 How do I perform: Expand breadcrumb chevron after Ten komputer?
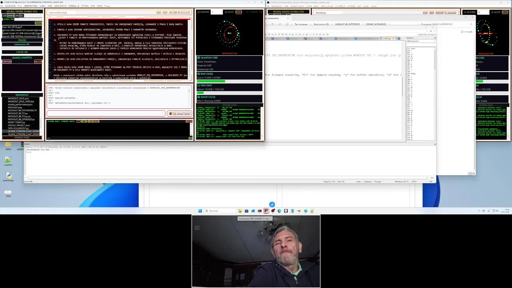pyautogui.click(x=312, y=24)
